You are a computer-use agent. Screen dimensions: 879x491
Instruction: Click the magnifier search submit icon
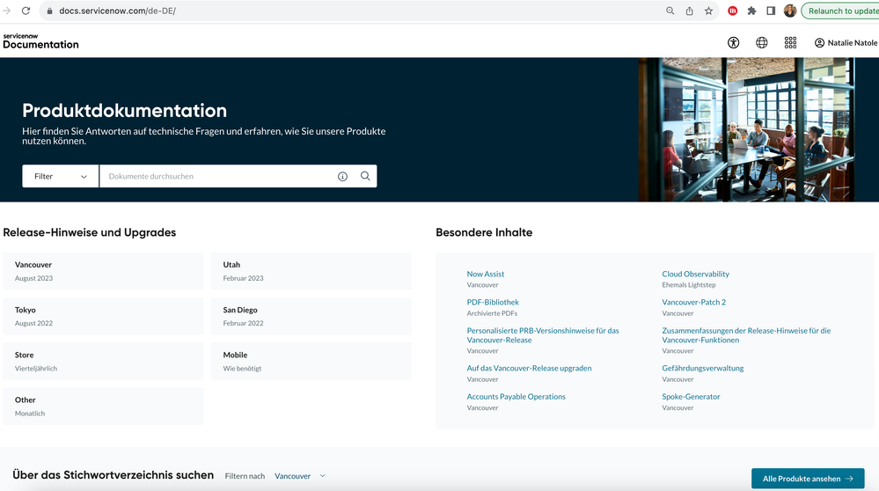coord(365,176)
